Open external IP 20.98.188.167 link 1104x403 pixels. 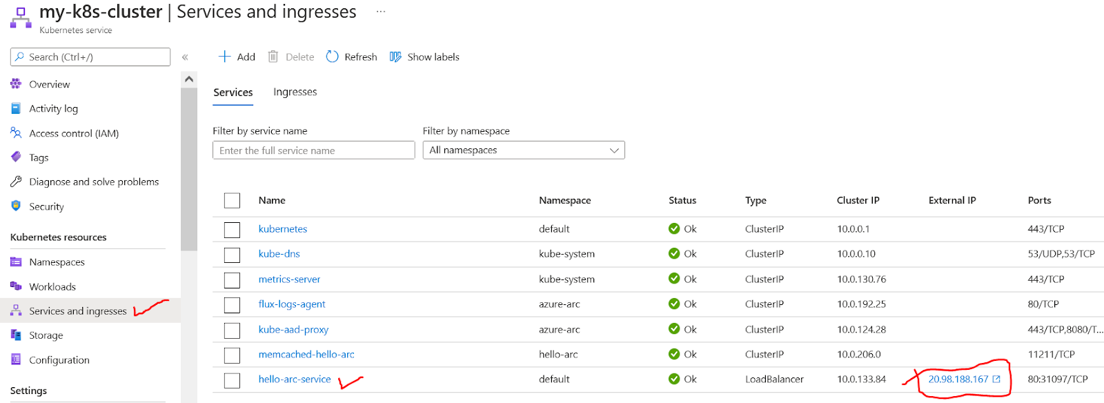click(x=958, y=379)
